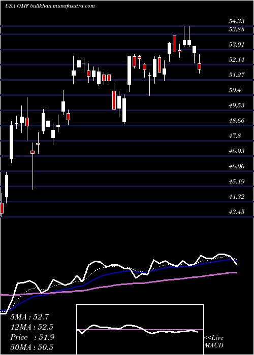Click the <<Live MACD label
This screenshot has height=355, width=254.
(214, 342)
